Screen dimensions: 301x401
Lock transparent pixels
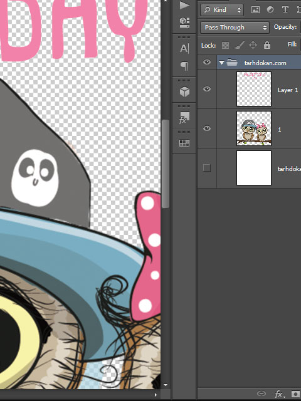[x=225, y=46]
